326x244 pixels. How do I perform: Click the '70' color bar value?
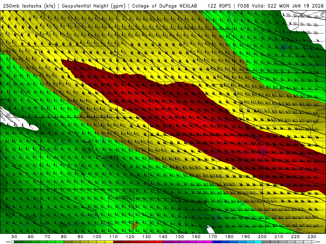pyautogui.click(x=47, y=237)
